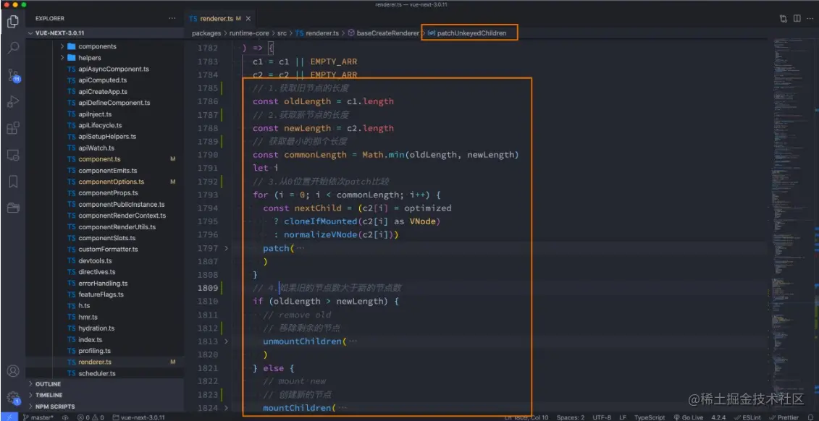The width and height of the screenshot is (819, 421).
Task: Click runtime-core in breadcrumb
Action: (249, 33)
